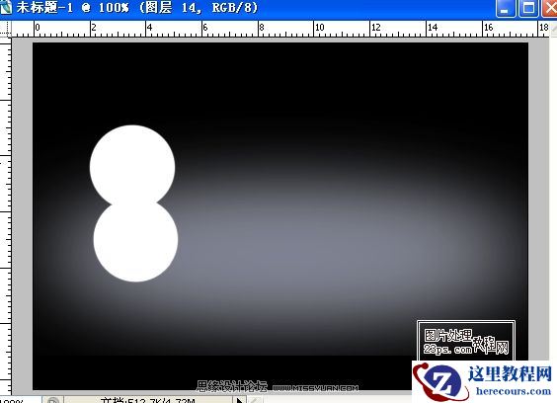Minimize the 未标题-1 document window
The width and height of the screenshot is (557, 403).
505,8
